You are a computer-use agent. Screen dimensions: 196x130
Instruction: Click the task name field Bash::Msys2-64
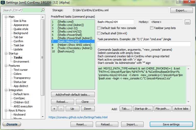click(x=115, y=22)
